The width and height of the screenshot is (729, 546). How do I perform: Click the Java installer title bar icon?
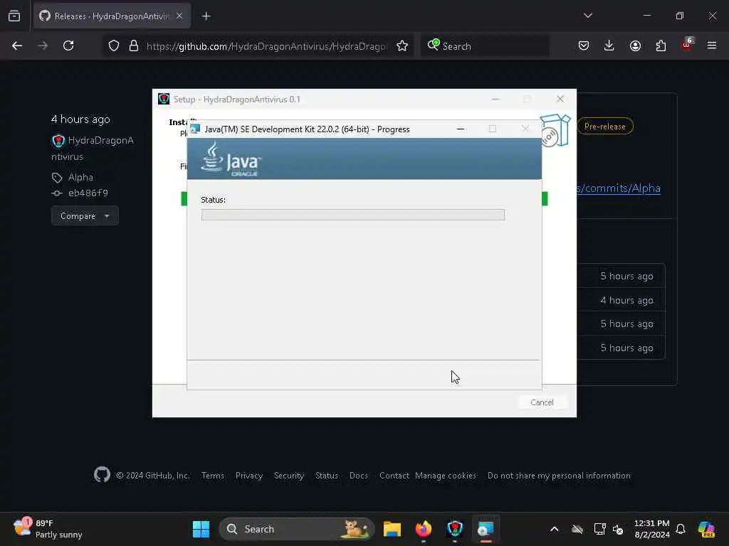(x=195, y=129)
